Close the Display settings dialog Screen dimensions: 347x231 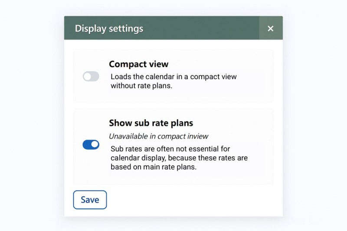tap(271, 29)
